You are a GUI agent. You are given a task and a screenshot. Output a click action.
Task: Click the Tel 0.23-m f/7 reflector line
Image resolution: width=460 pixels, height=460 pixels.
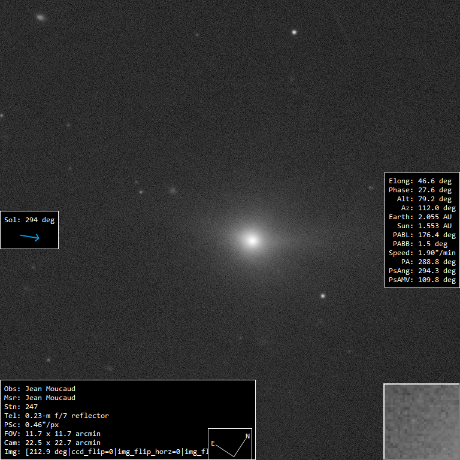(56, 416)
